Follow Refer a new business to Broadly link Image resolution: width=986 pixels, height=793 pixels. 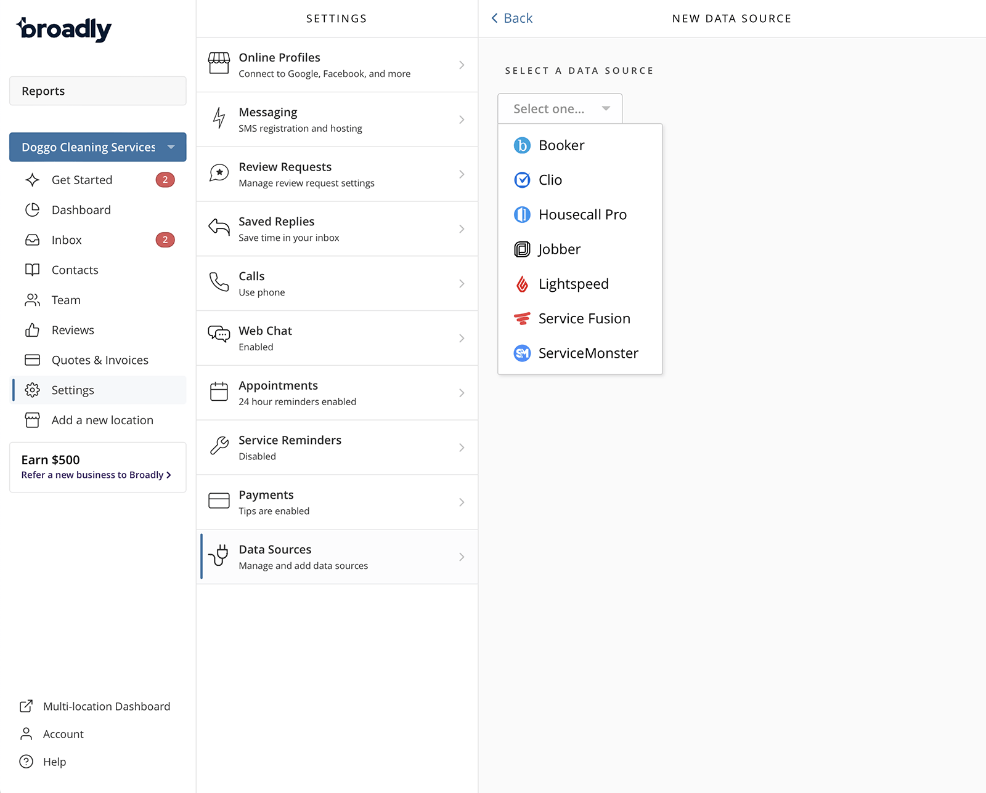[96, 475]
